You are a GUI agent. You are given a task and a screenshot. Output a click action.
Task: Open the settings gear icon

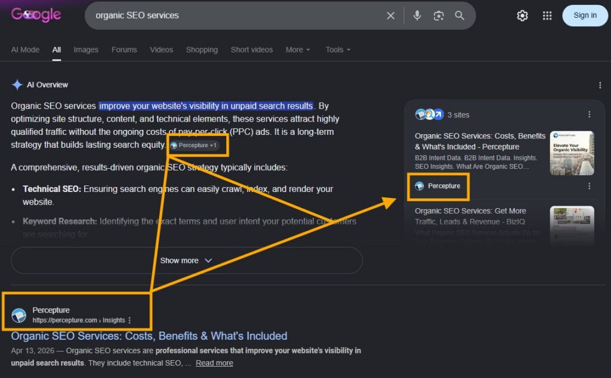[522, 16]
